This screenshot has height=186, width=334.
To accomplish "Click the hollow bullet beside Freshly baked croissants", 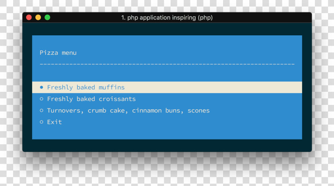I will pyautogui.click(x=41, y=99).
